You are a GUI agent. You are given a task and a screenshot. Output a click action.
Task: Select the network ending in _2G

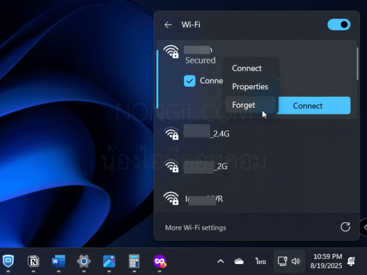pos(256,166)
